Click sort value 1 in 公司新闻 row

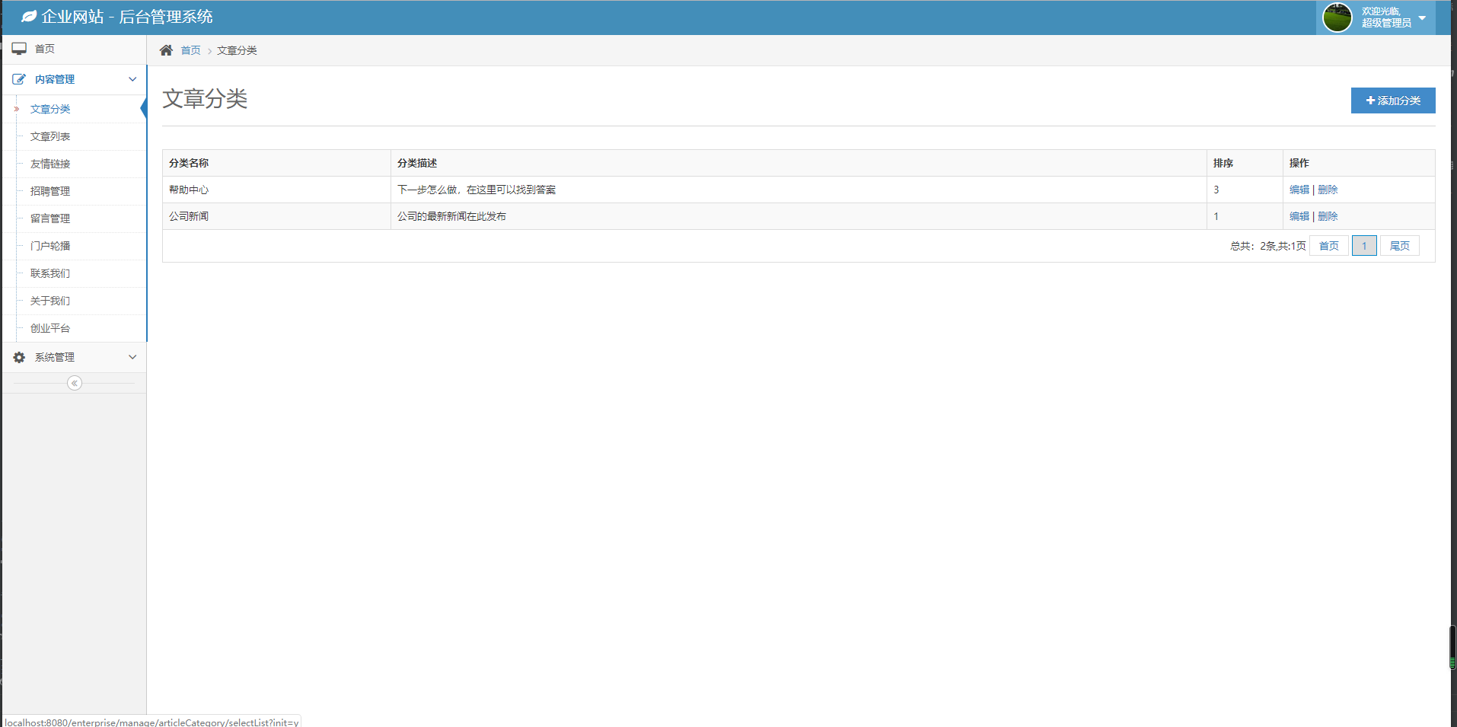tap(1216, 216)
